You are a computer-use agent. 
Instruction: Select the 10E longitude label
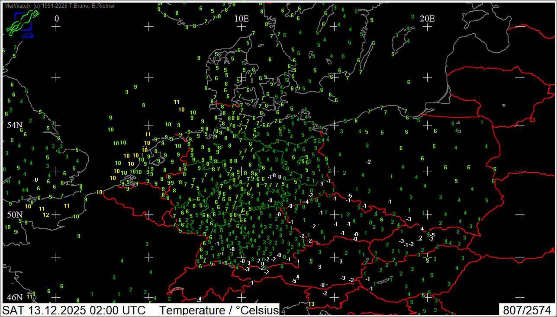coord(241,18)
